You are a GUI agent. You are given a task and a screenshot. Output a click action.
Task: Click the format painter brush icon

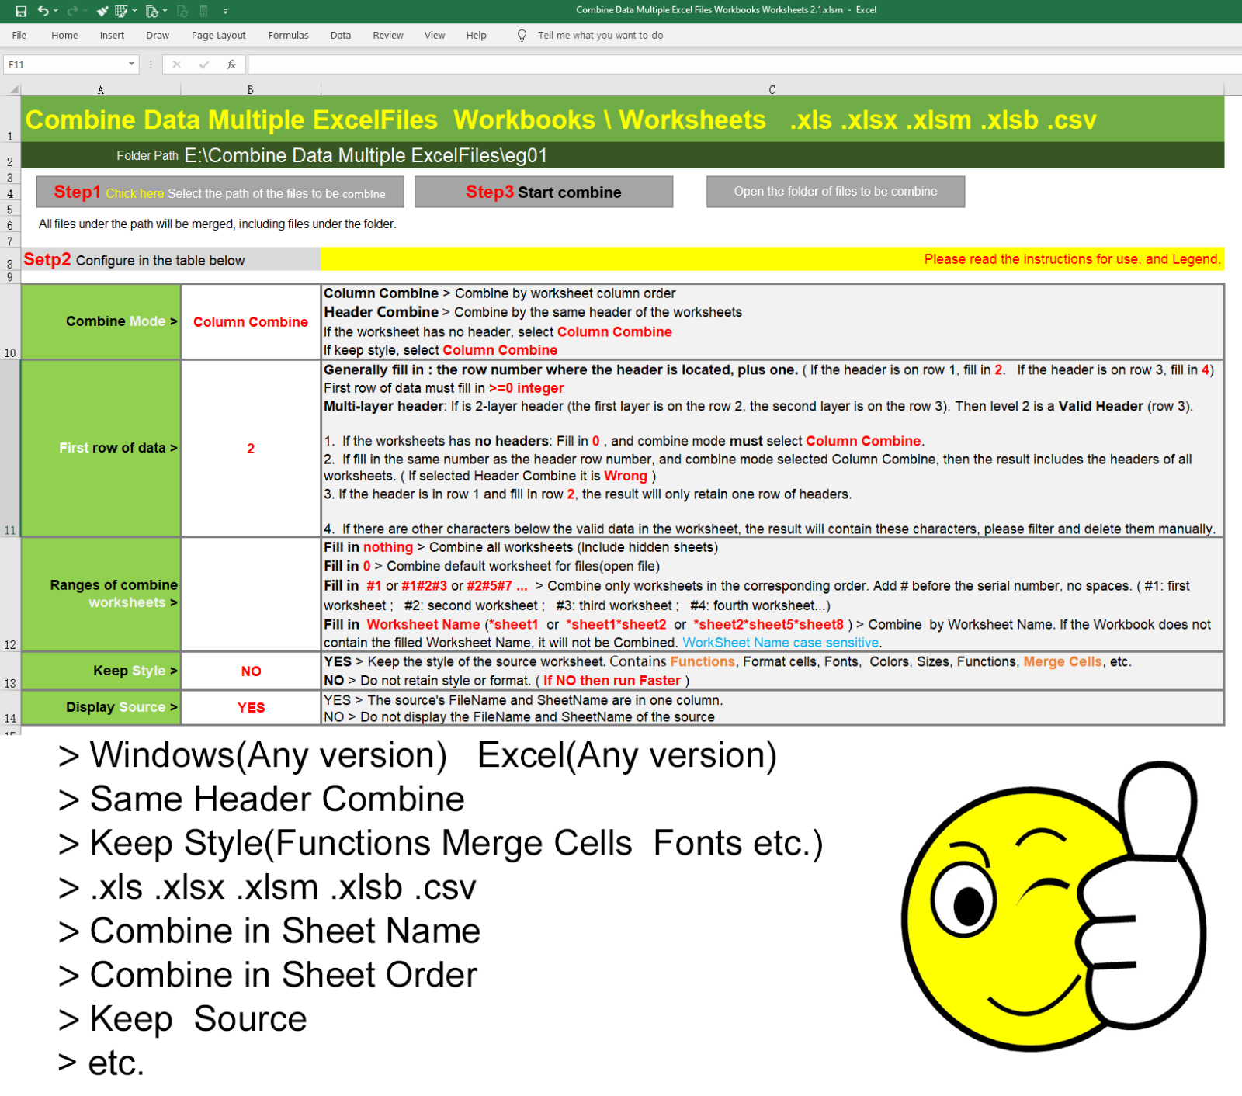[x=102, y=11]
